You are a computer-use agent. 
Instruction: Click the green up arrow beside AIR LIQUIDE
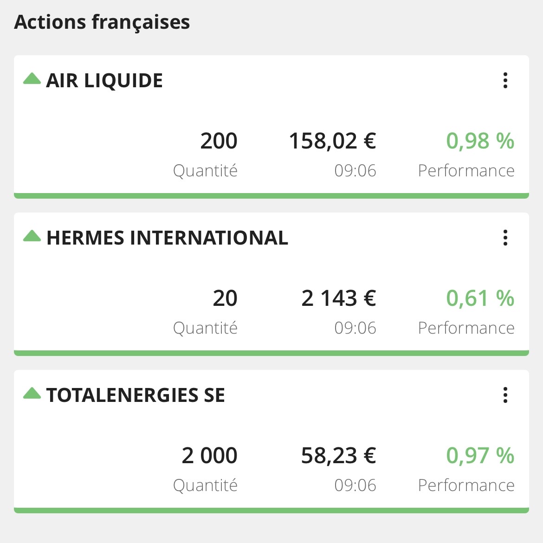pyautogui.click(x=32, y=79)
